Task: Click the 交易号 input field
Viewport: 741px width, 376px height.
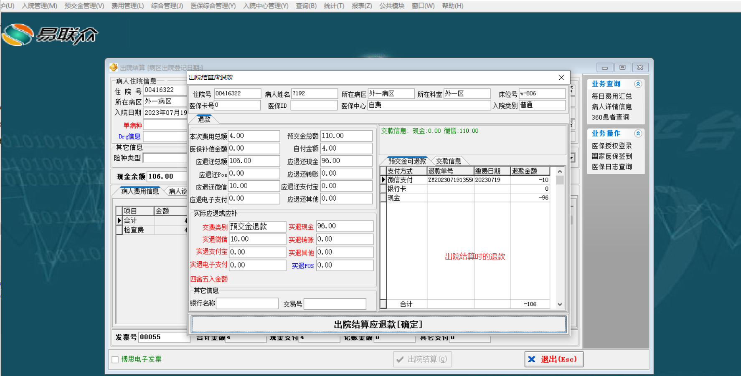Action: [335, 303]
